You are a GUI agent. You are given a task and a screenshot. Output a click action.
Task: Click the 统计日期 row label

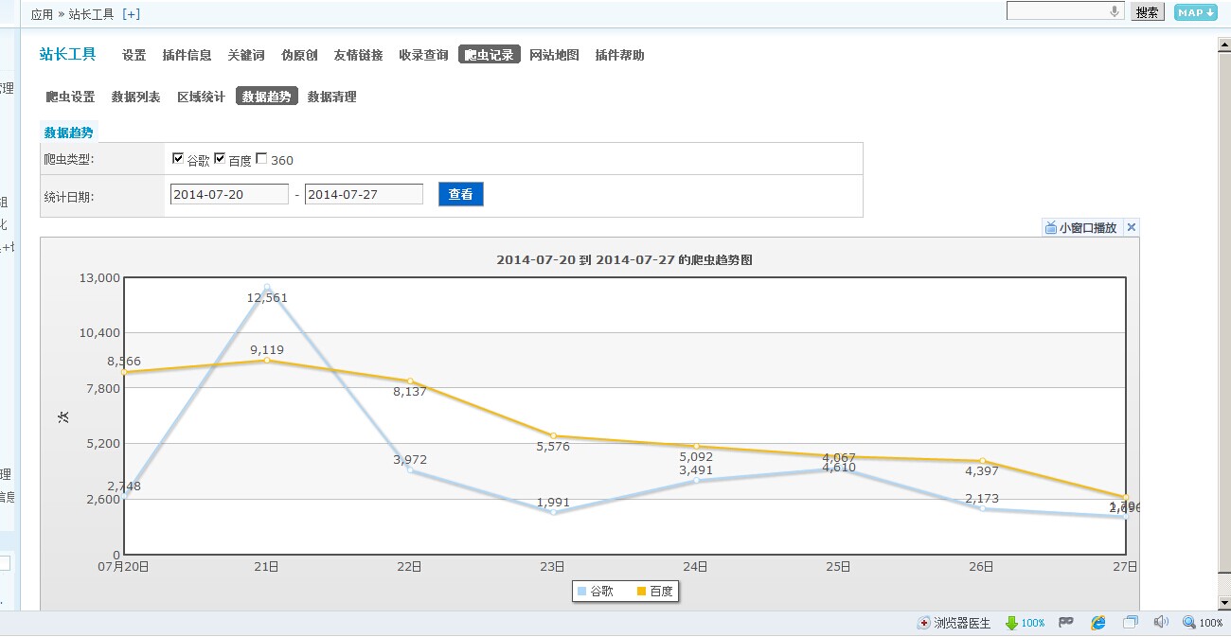point(69,197)
